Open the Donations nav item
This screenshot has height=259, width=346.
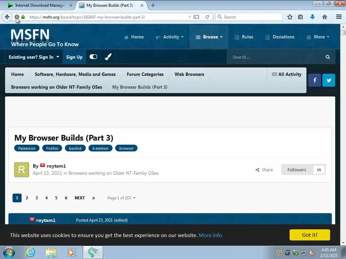pos(280,37)
